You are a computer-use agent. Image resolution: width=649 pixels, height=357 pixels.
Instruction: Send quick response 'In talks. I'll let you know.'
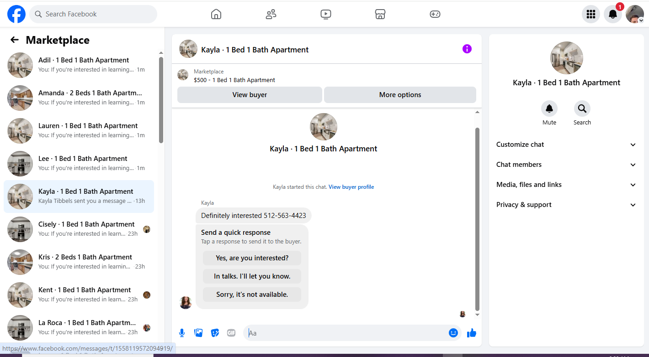point(252,276)
